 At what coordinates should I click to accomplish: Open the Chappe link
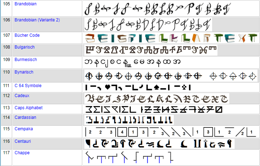[x=22, y=153]
